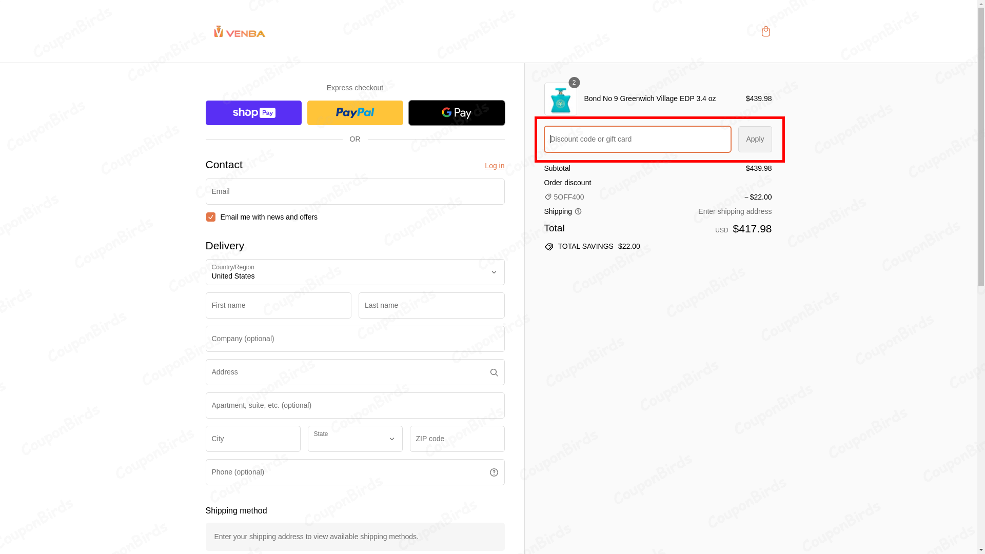Viewport: 985px width, 554px height.
Task: Open the shopping cart bag icon
Action: point(765,32)
